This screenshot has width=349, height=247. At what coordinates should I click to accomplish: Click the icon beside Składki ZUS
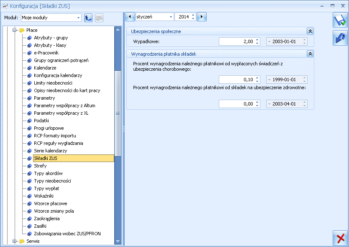pos(30,158)
